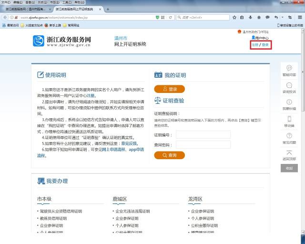Open the 常用网址 bookmark folder
Screen dimensions: 305x244
(x=71, y=25)
